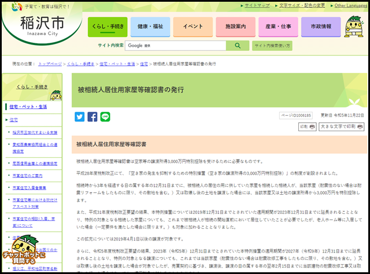Open 文字サイズ・配色の変更 link
This screenshot has width=370, height=274.
coord(302,5)
